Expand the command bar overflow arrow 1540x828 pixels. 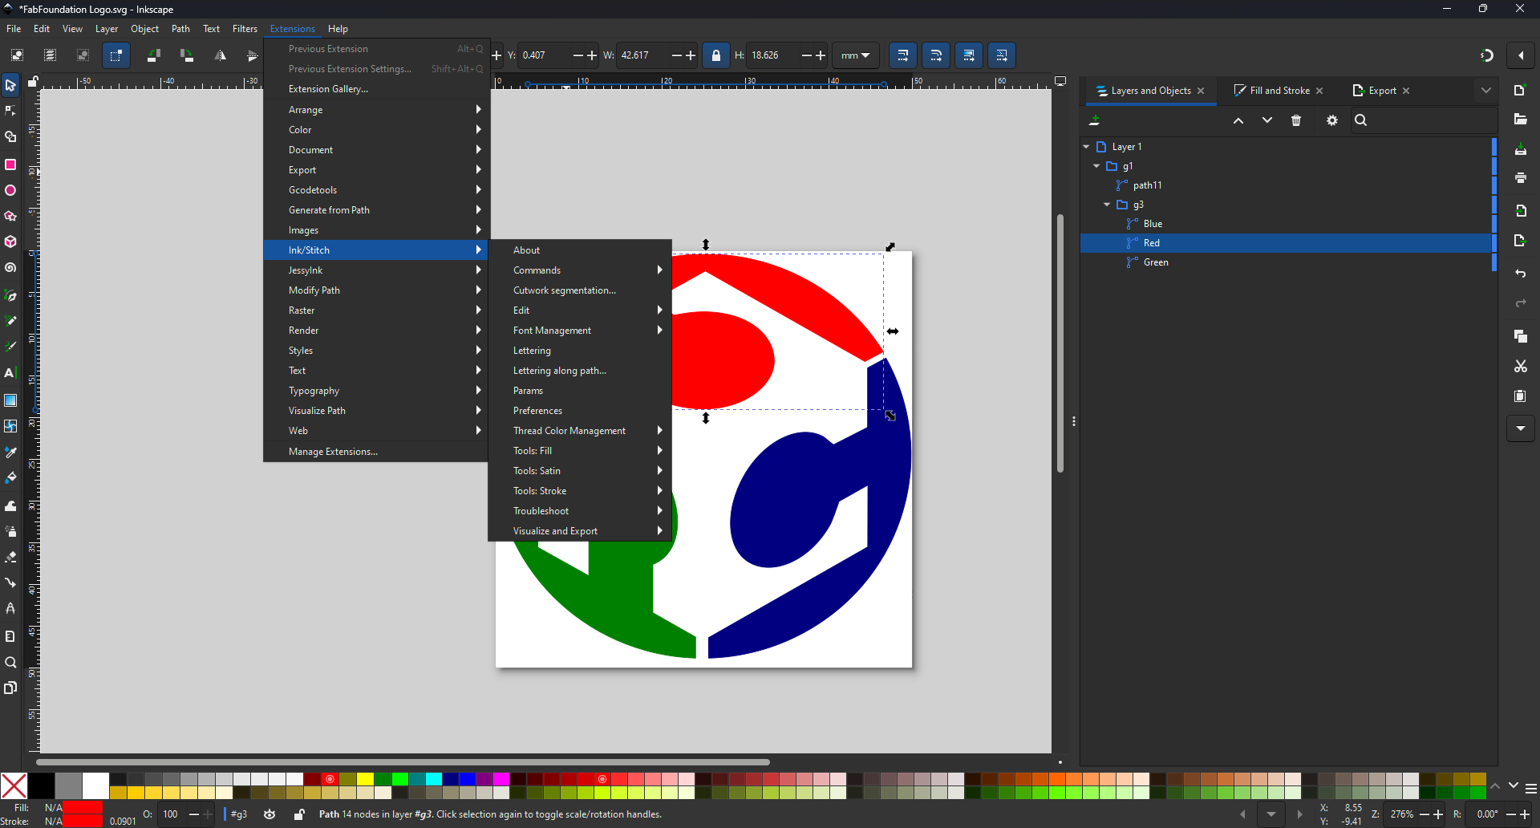point(1521,428)
